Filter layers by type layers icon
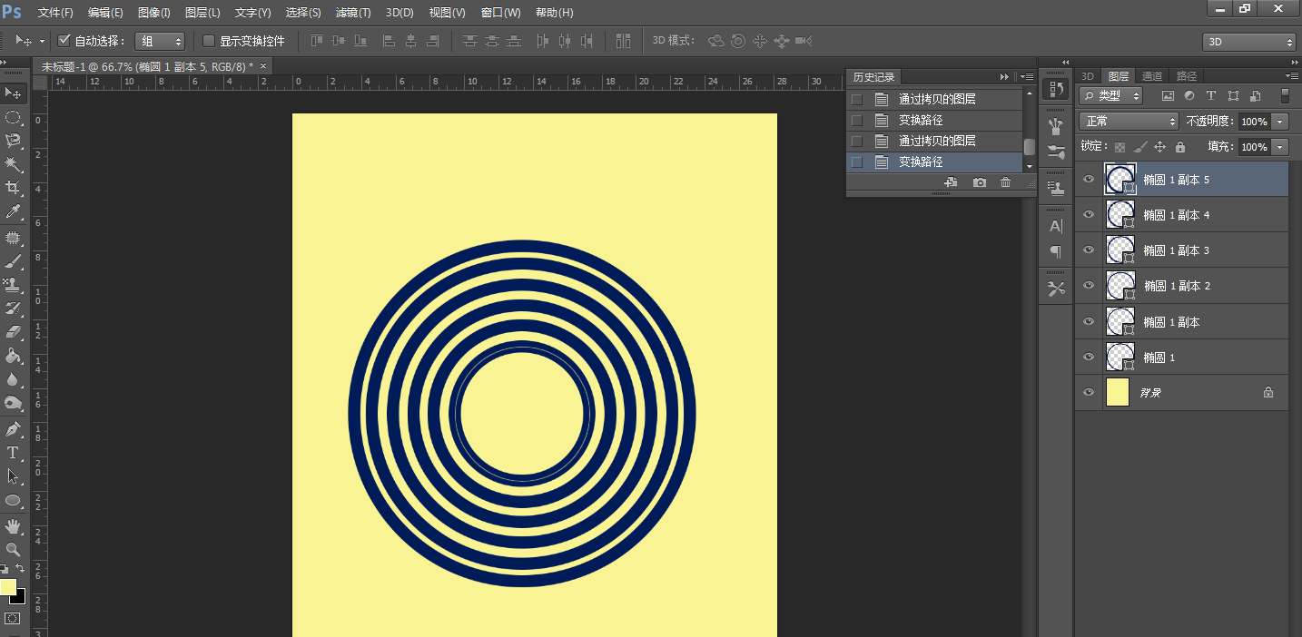The height and width of the screenshot is (637, 1302). click(x=1210, y=95)
